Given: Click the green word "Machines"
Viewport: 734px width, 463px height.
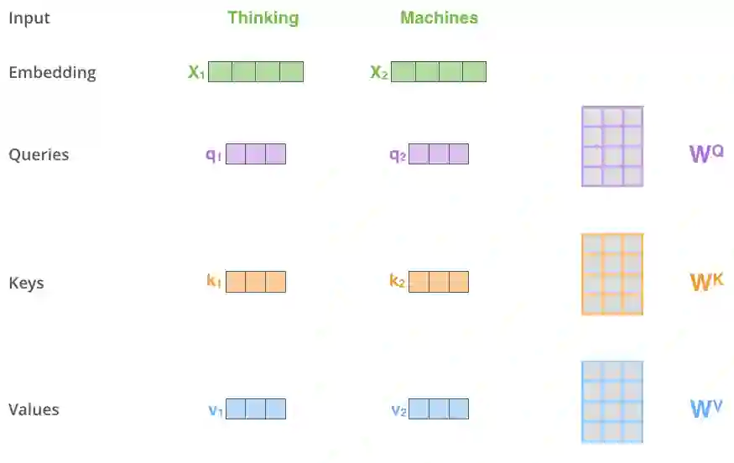Looking at the screenshot, I should pos(439,18).
